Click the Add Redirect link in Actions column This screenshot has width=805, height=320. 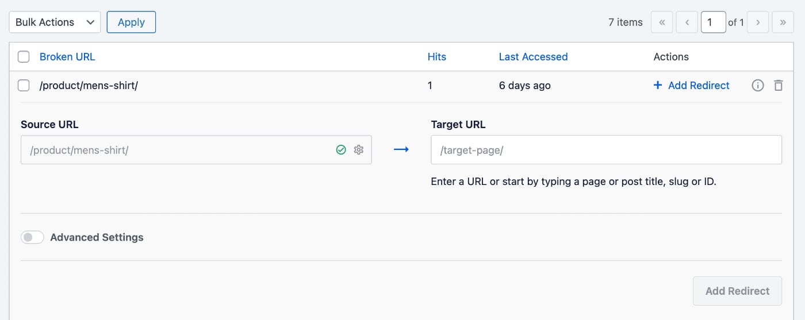pos(699,86)
